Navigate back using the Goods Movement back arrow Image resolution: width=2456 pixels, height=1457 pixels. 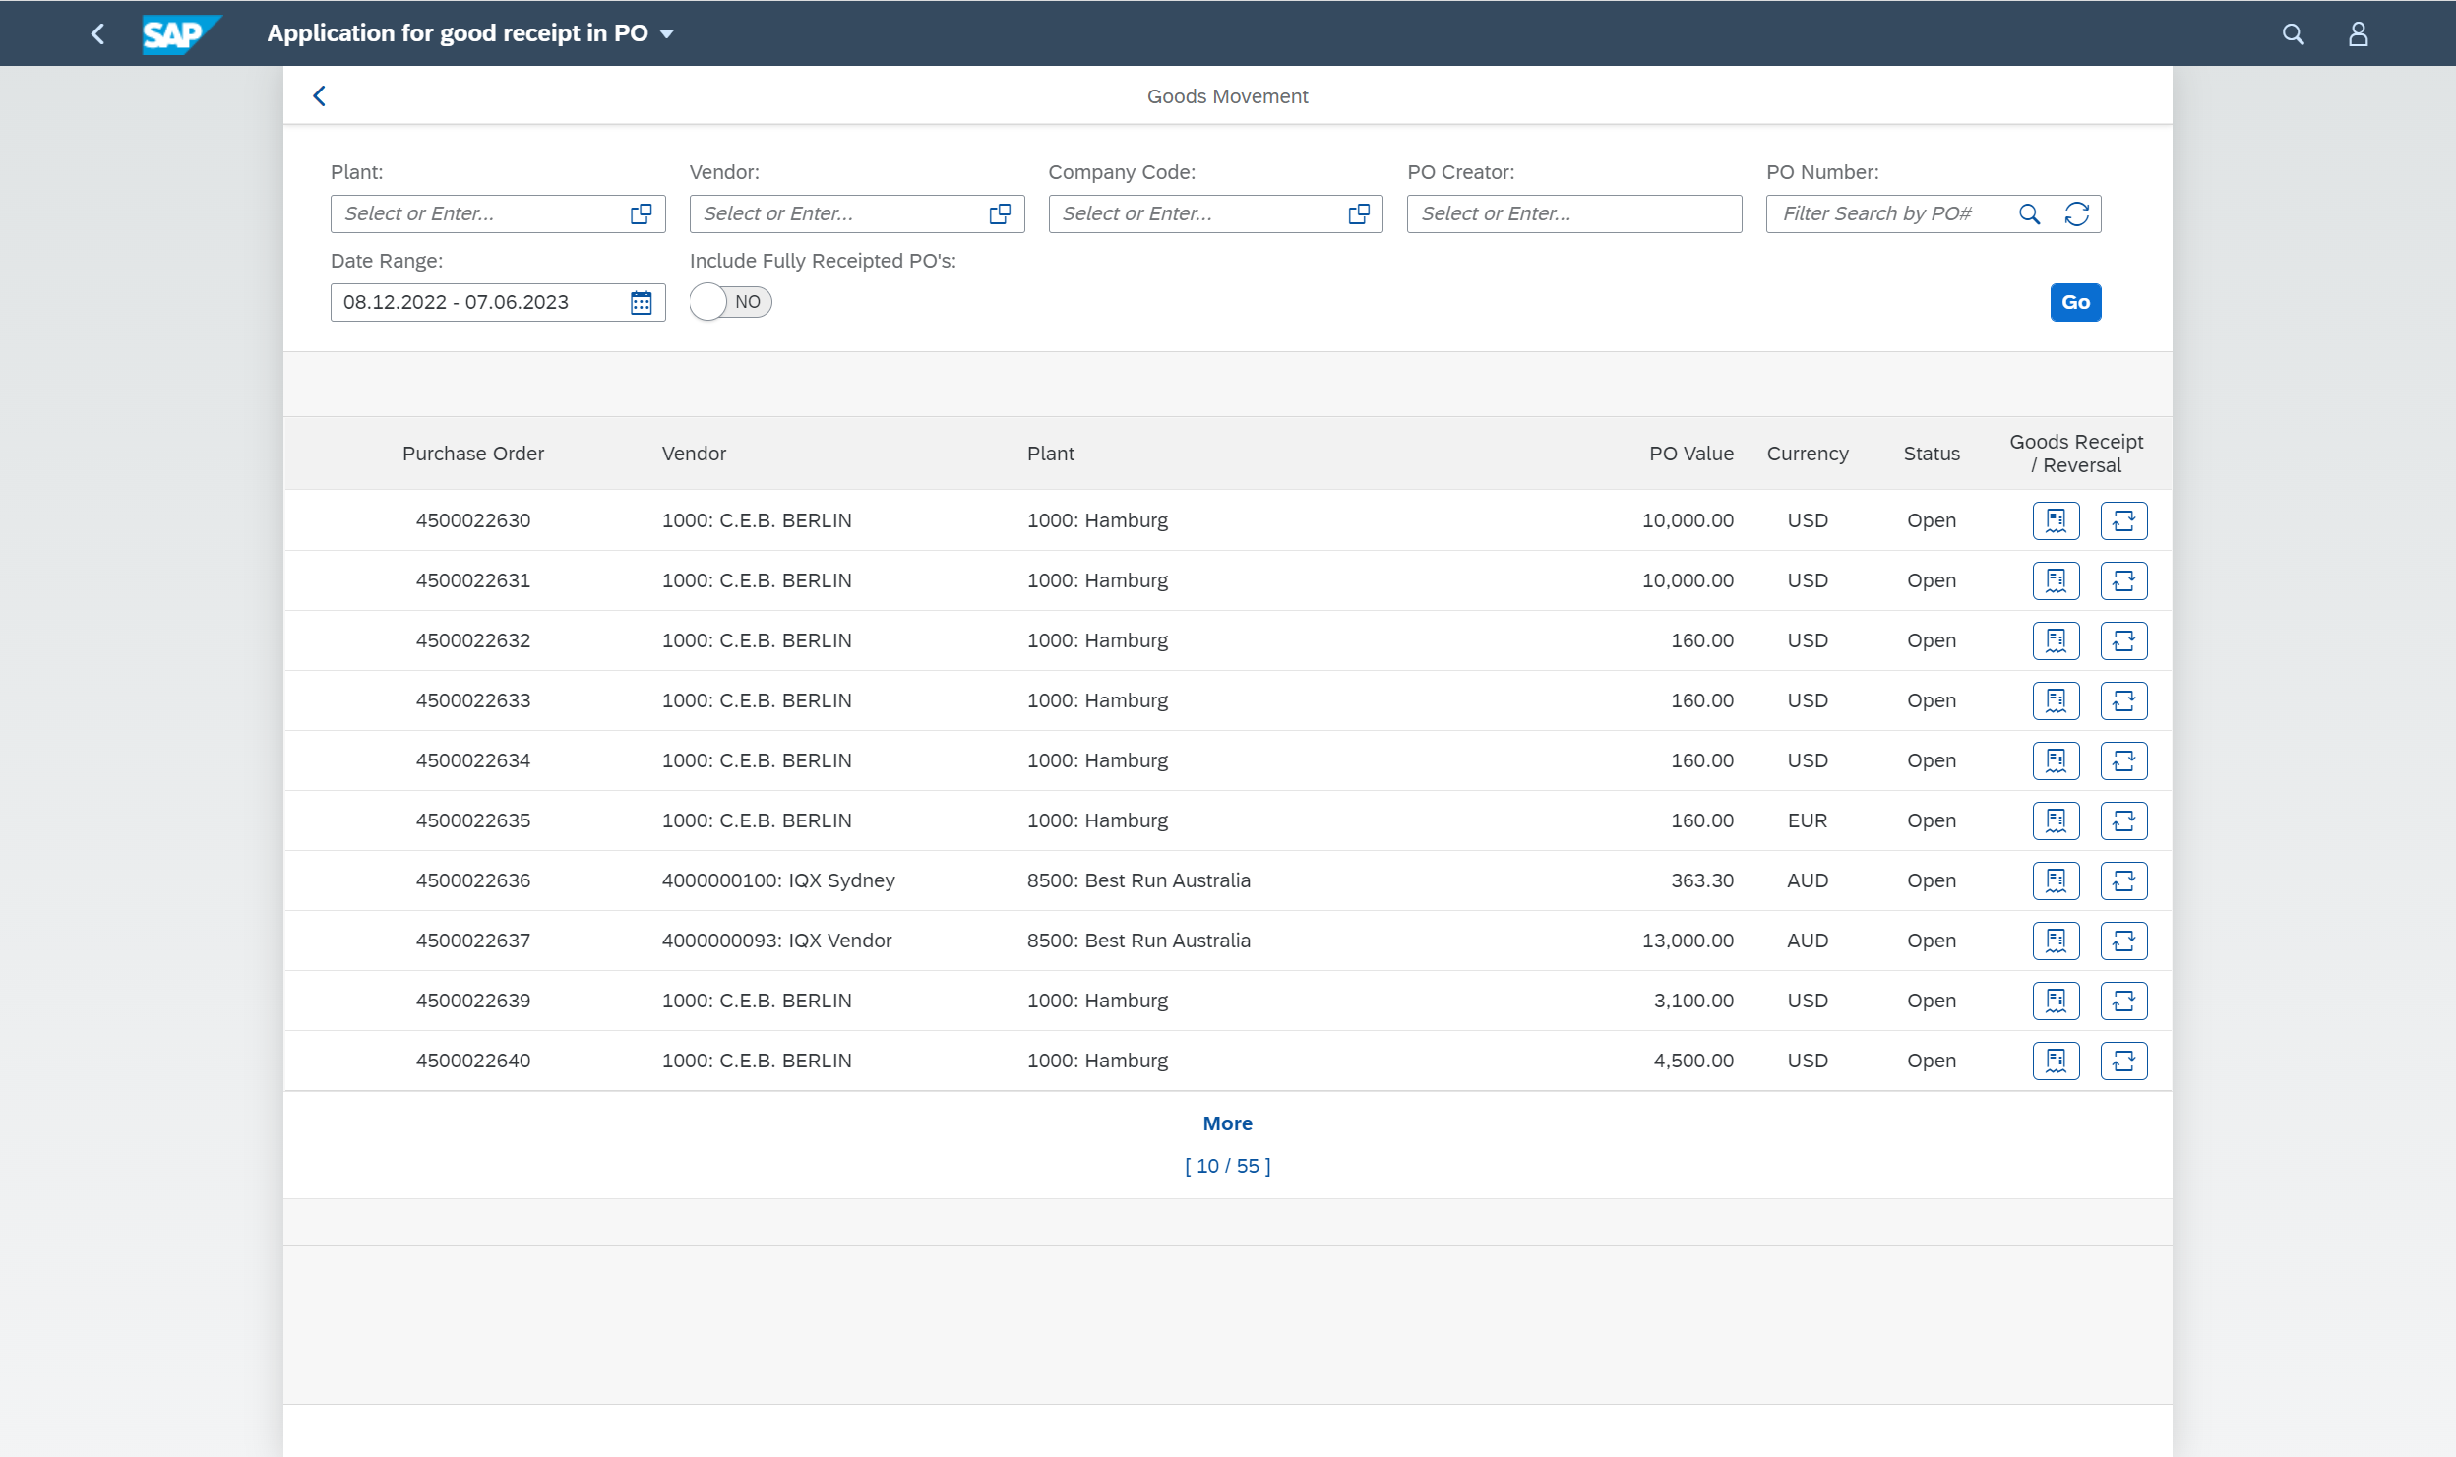point(321,95)
